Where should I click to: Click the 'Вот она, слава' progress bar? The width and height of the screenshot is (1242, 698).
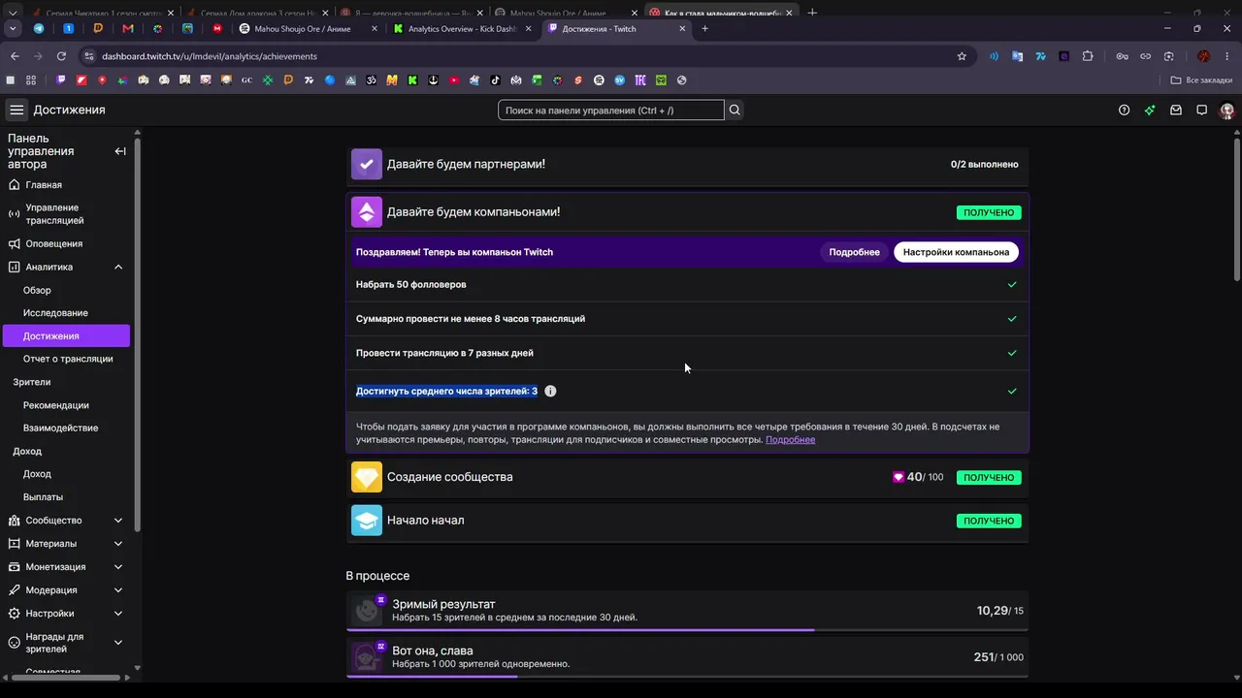click(x=687, y=677)
